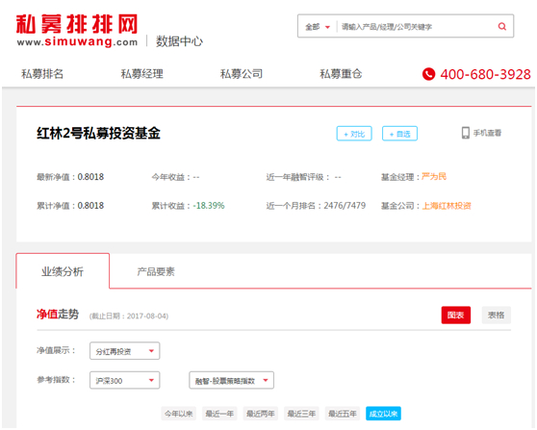Click the + 自选 button
This screenshot has height=430, width=537.
(399, 134)
